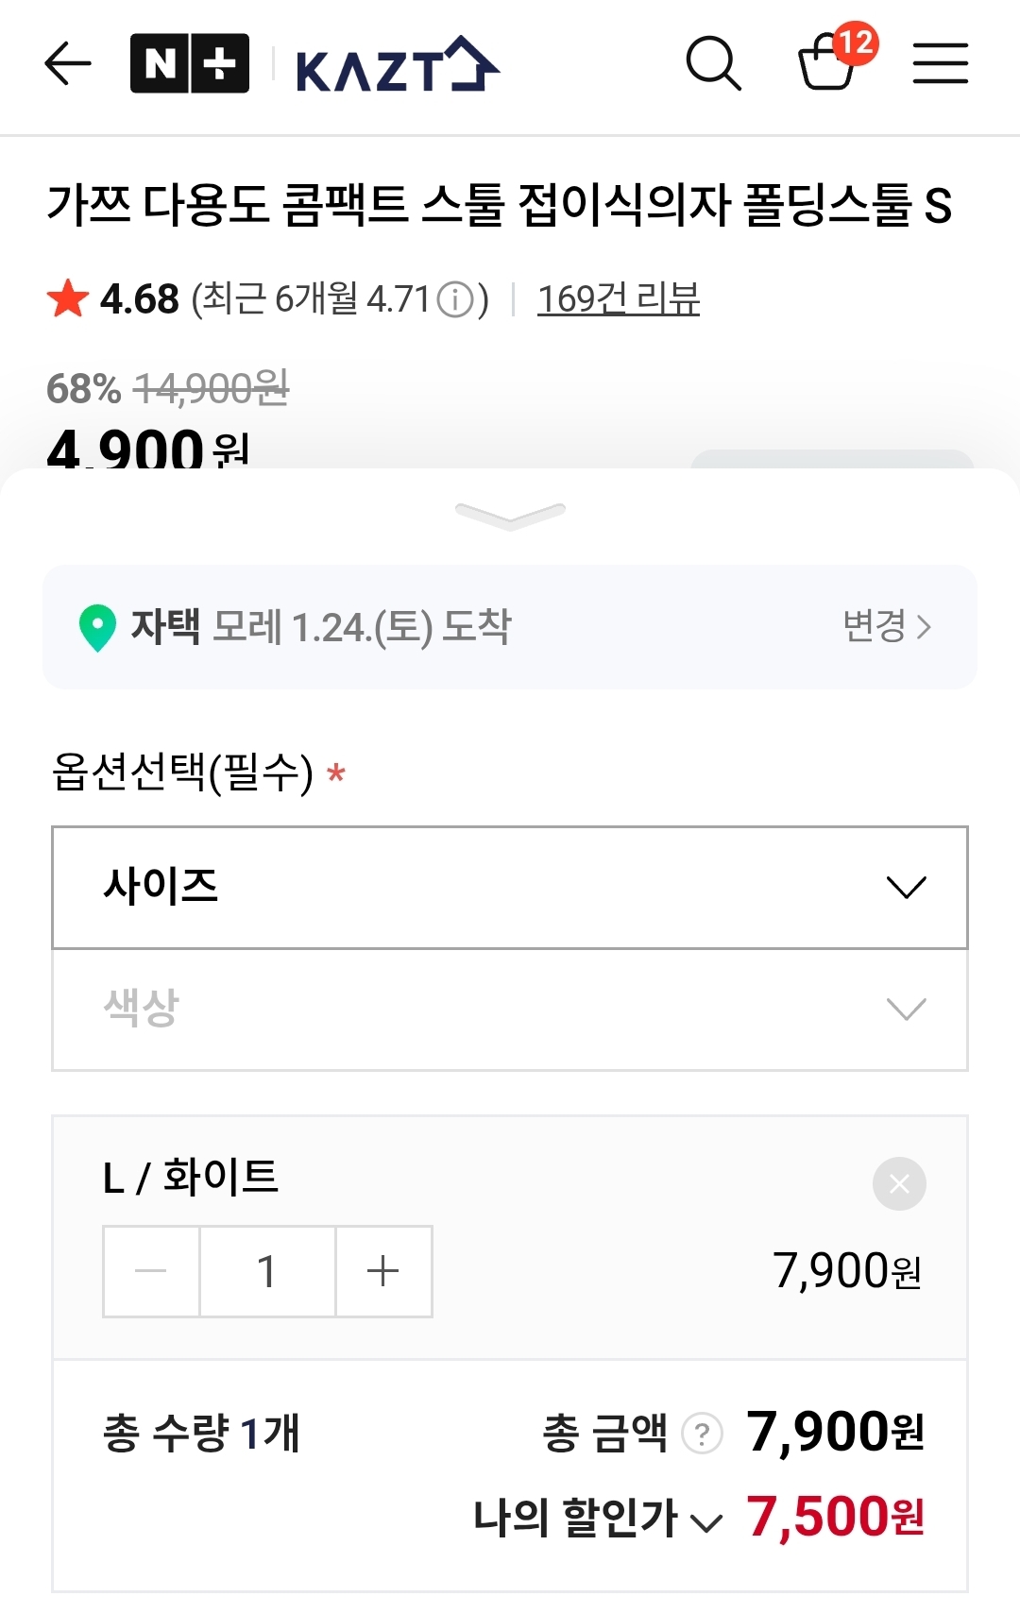Open the N+ membership logo

[190, 64]
